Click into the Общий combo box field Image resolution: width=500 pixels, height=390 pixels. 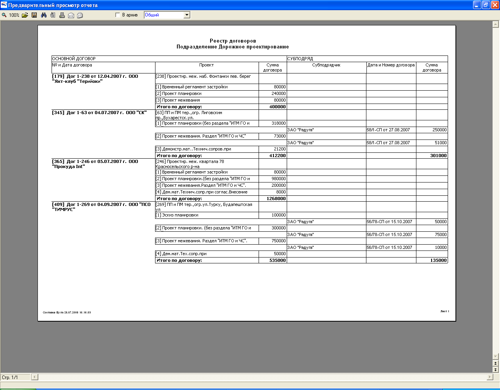[x=164, y=15]
